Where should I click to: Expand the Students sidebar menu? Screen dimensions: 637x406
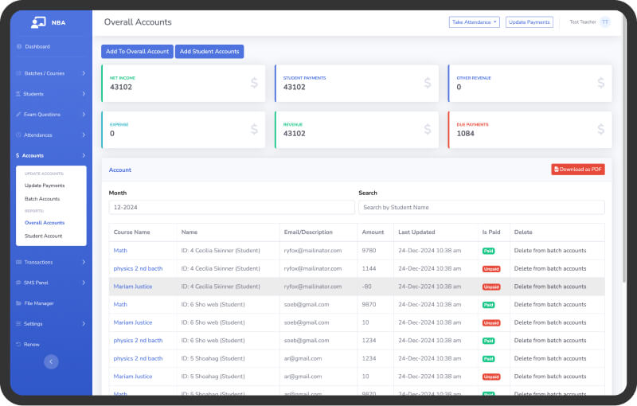pos(49,94)
